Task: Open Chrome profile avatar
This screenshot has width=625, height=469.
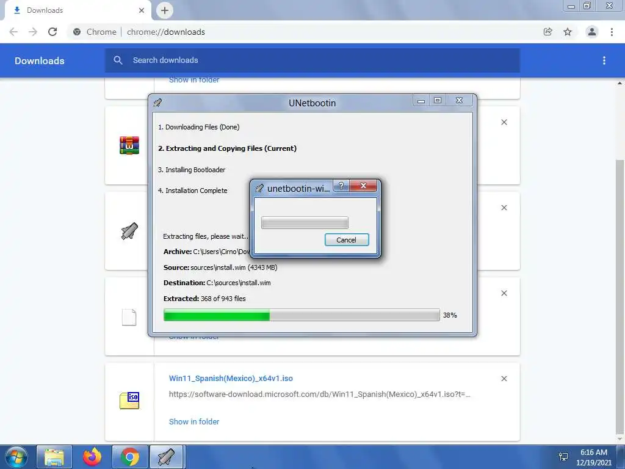Action: [x=592, y=32]
